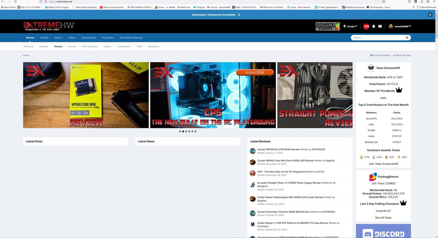
Task: Open the Store dropdown menu
Action: [58, 37]
